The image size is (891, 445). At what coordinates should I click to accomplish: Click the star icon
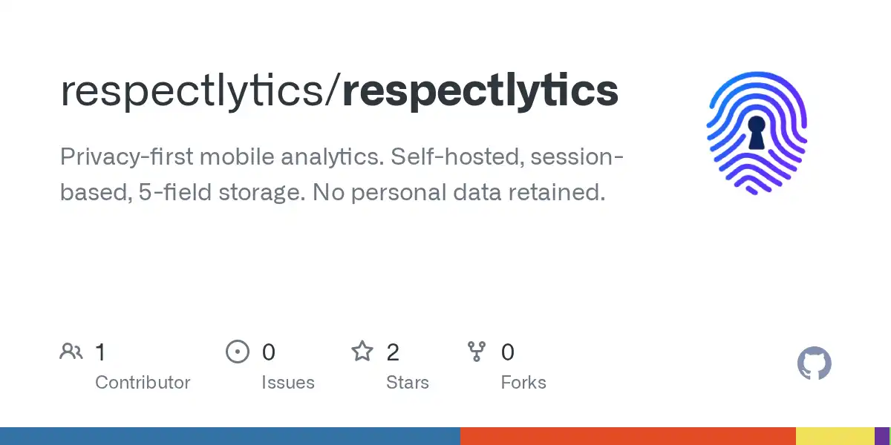(x=362, y=352)
